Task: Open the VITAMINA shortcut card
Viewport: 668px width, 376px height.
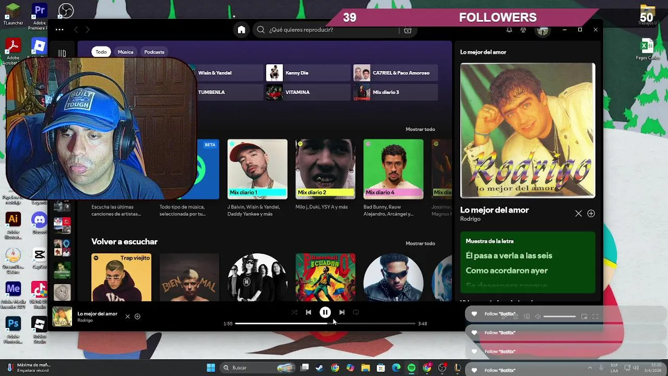Action: click(x=308, y=92)
